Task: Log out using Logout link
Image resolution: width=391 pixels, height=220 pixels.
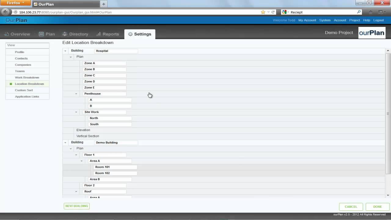Action: [378, 20]
